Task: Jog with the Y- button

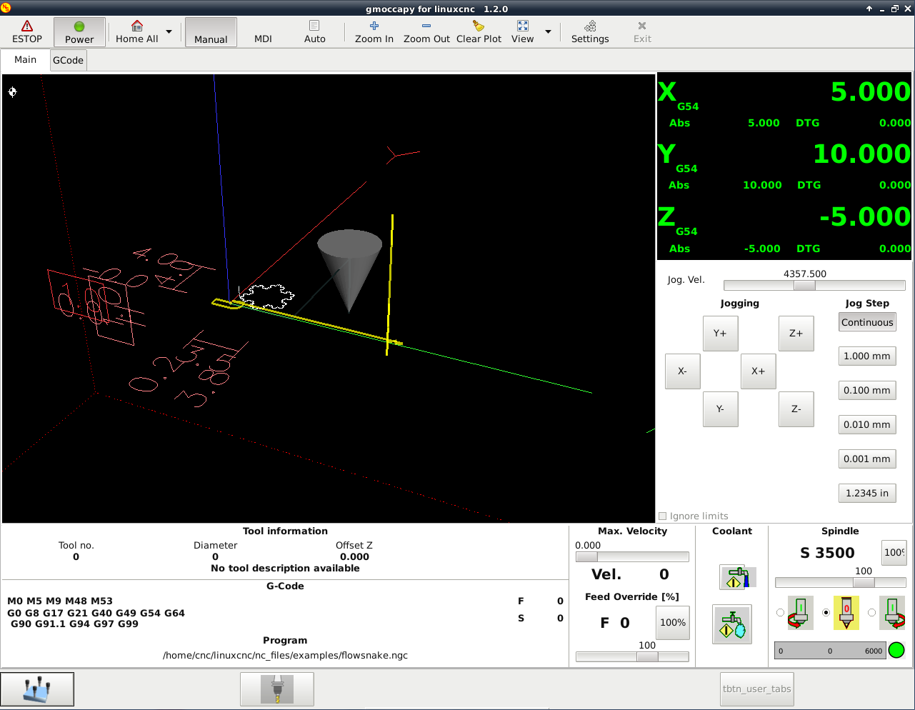Action: (720, 409)
